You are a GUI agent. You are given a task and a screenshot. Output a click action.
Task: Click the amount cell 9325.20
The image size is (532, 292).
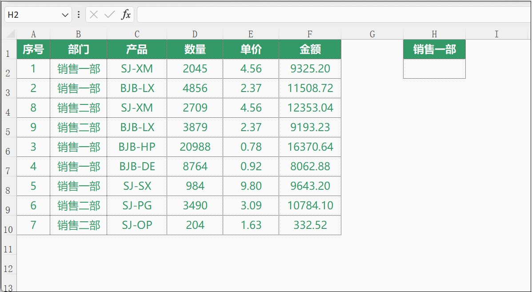(x=310, y=69)
